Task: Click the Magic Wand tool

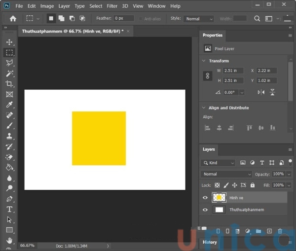Action: tap(9, 73)
